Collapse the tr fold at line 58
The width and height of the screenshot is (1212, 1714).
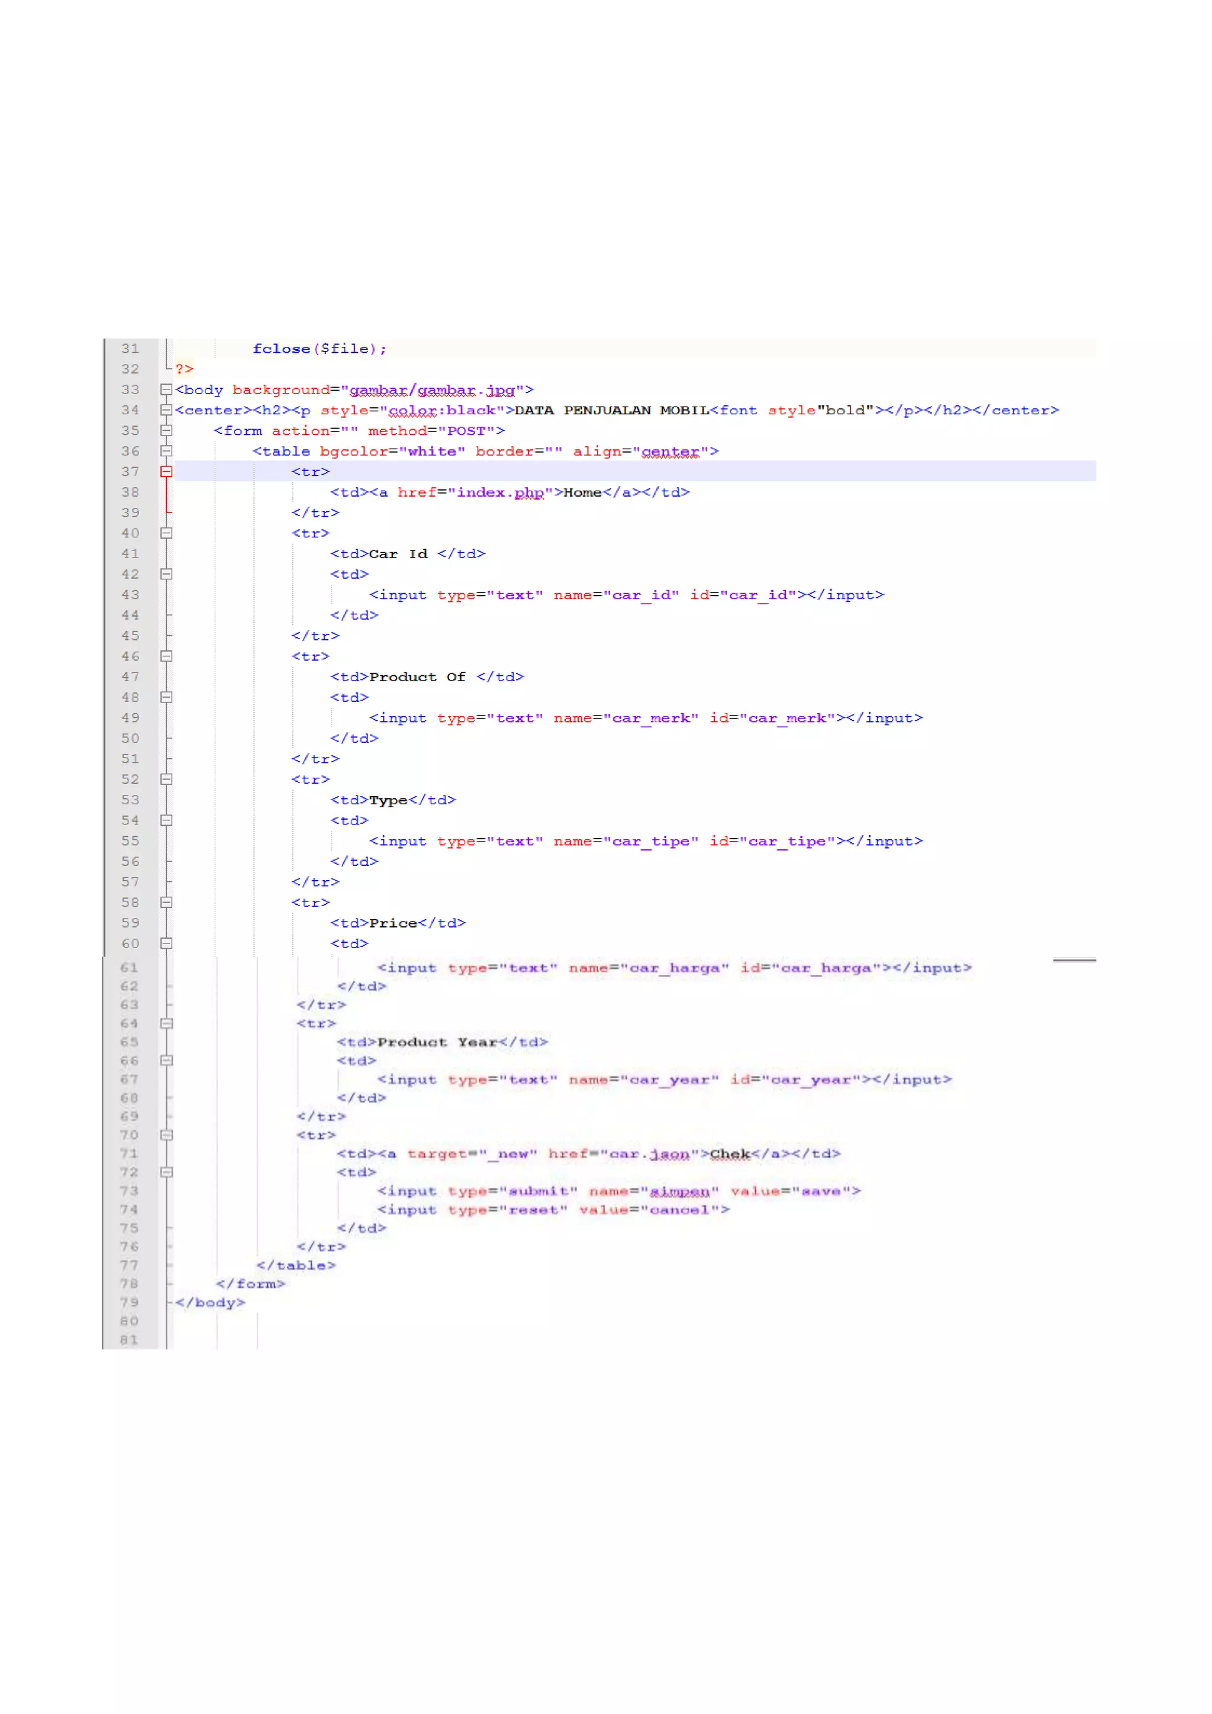pyautogui.click(x=166, y=903)
